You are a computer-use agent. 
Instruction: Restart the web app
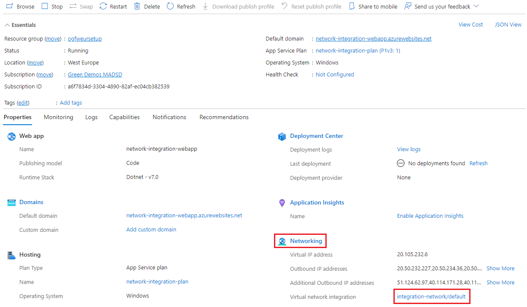pos(113,6)
